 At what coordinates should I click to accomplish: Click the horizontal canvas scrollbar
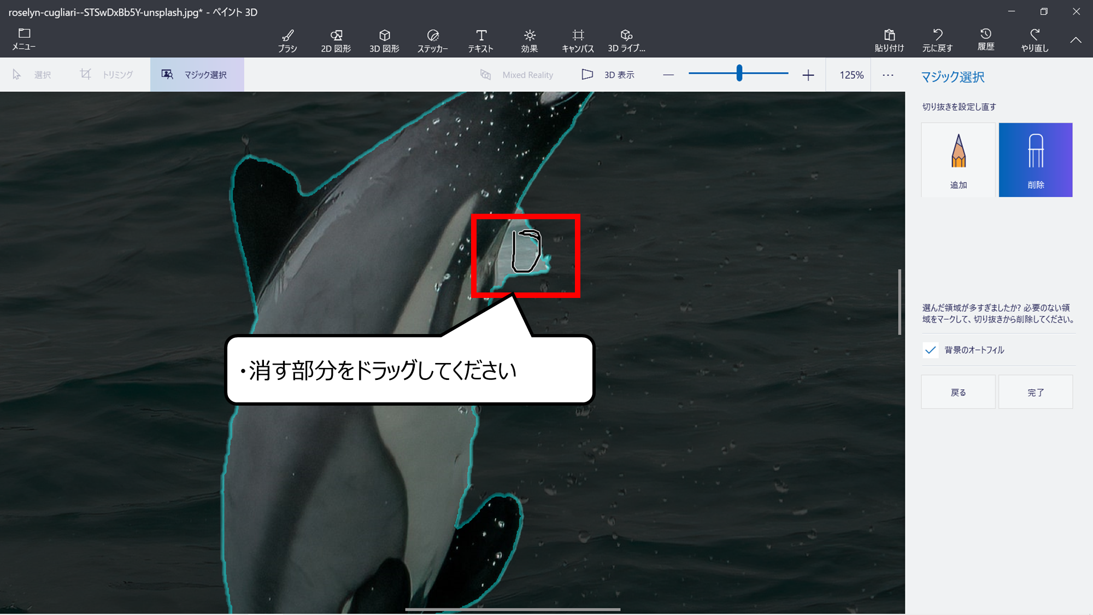pos(513,609)
